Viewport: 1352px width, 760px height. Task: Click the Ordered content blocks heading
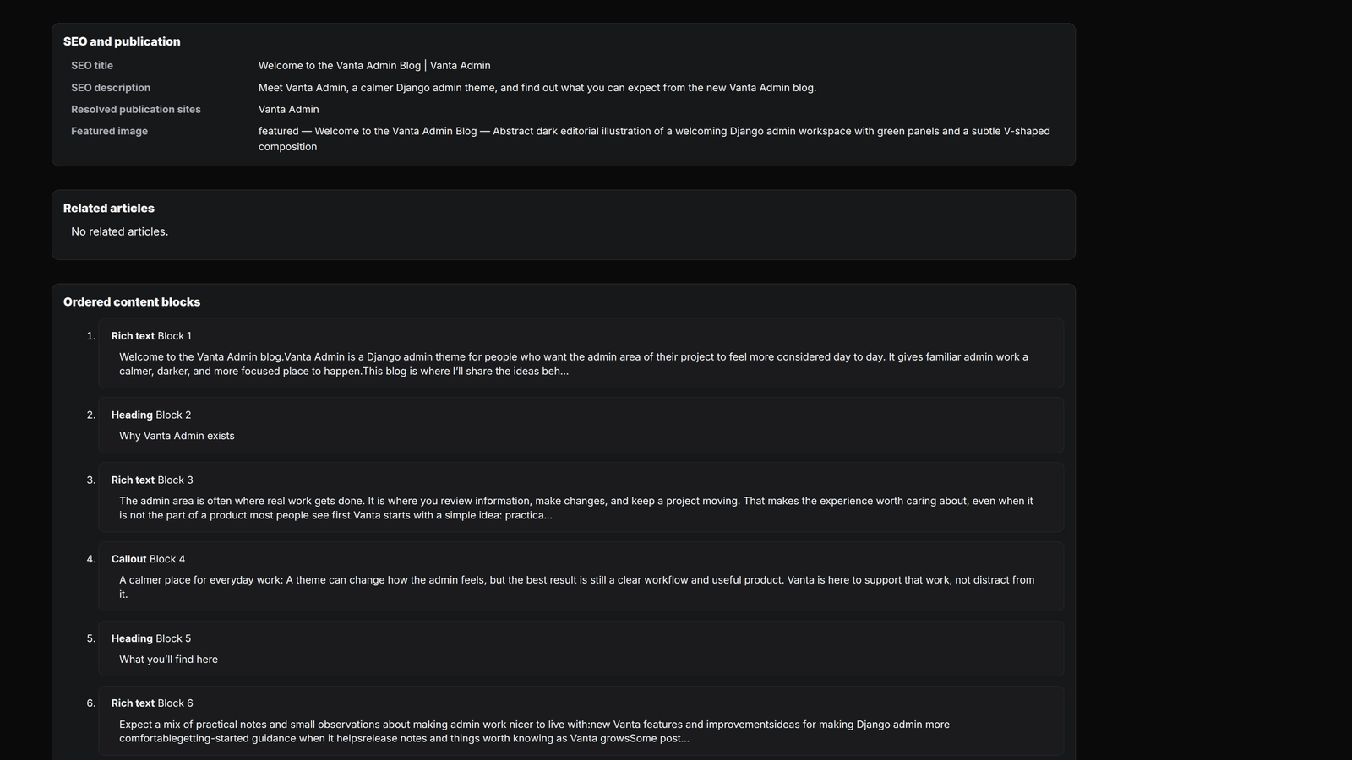(x=132, y=301)
